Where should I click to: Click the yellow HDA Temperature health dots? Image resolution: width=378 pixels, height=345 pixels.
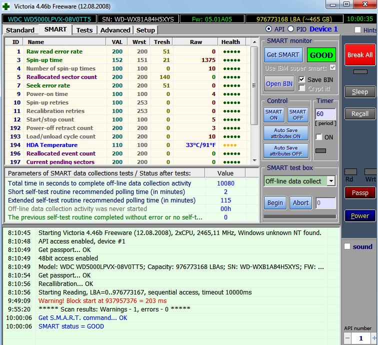(x=229, y=145)
